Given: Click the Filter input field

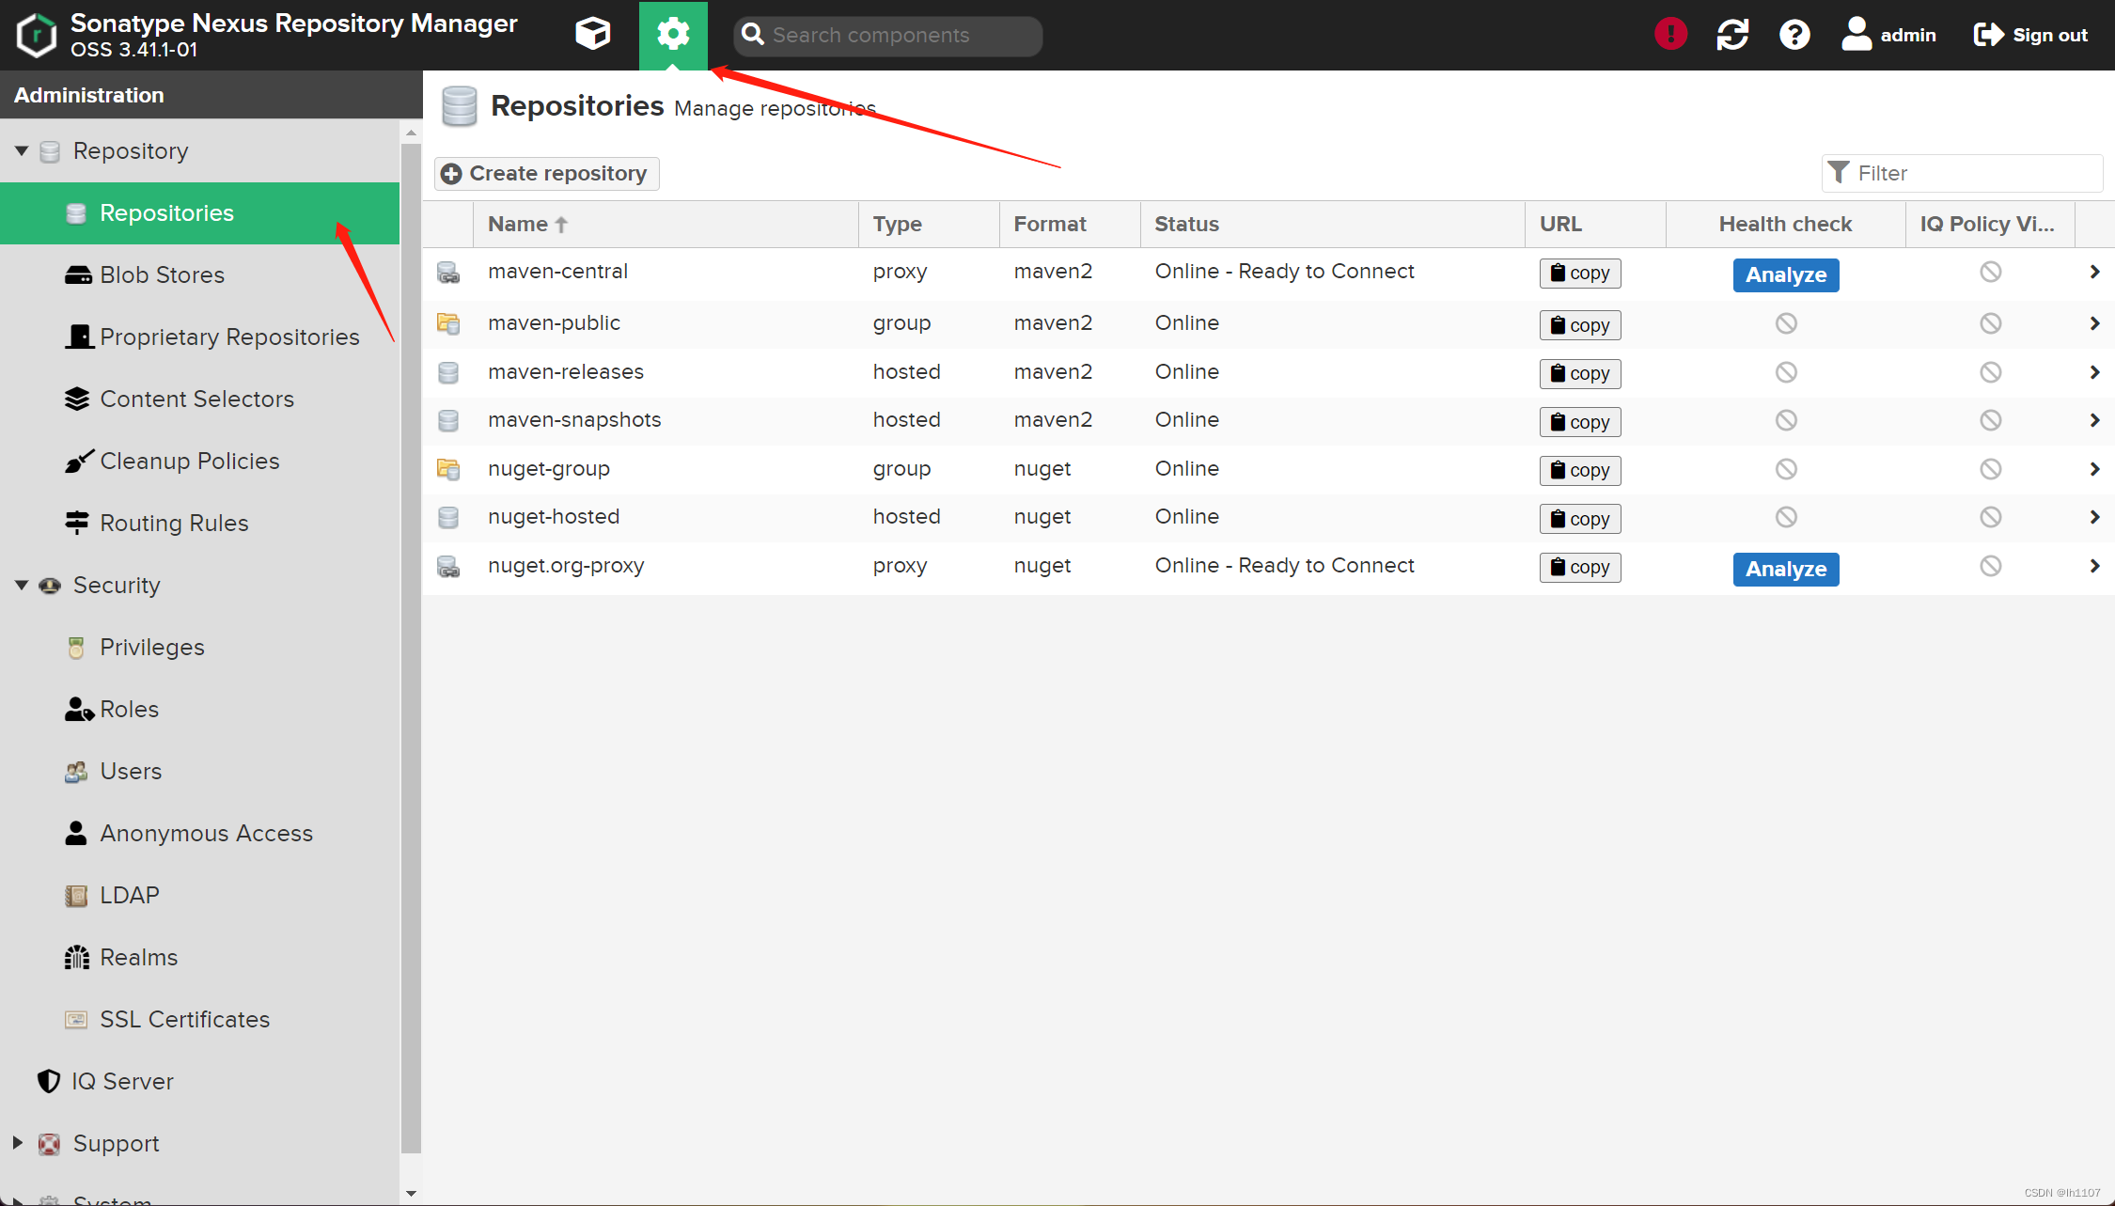Looking at the screenshot, I should [x=1962, y=173].
